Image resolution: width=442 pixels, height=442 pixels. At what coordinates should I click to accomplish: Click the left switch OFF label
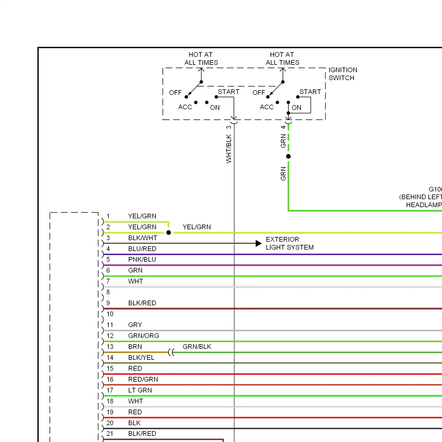coord(175,93)
